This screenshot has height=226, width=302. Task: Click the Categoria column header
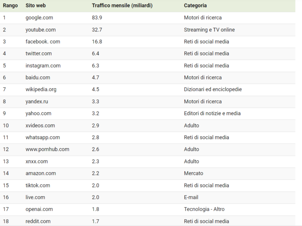pyautogui.click(x=195, y=6)
